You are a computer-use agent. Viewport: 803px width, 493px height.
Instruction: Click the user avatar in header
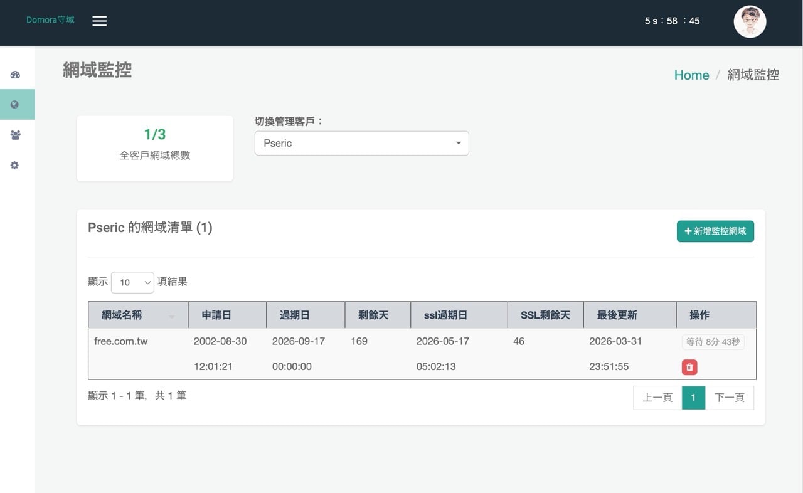750,22
